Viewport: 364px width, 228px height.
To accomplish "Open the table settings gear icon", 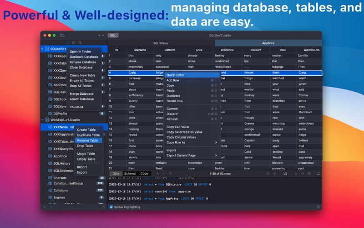I will (309, 174).
